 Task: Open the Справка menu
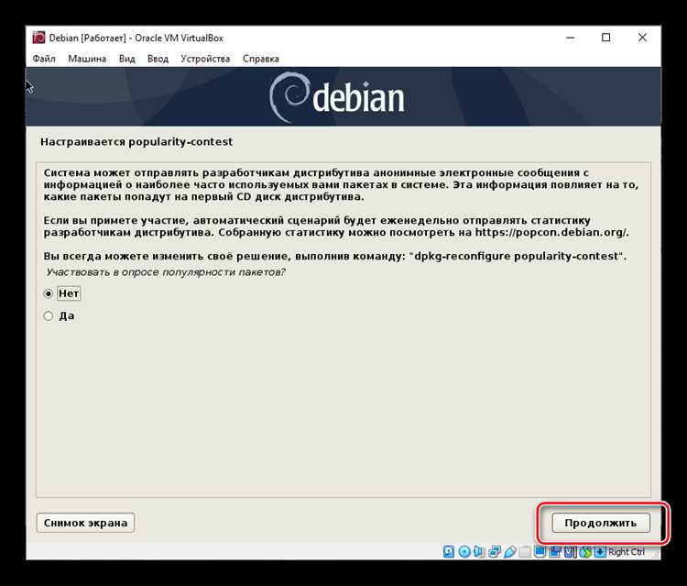pos(261,59)
